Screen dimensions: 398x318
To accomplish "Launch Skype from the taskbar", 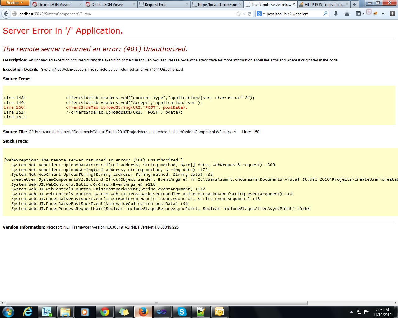I will [182, 311].
